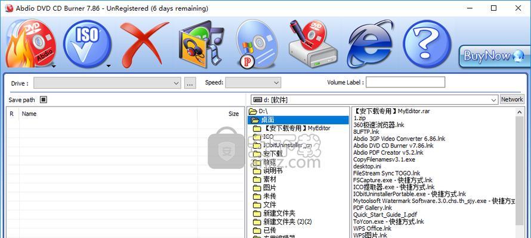Image resolution: width=531 pixels, height=238 pixels.
Task: Click the ISO disc icon
Action: click(x=87, y=44)
